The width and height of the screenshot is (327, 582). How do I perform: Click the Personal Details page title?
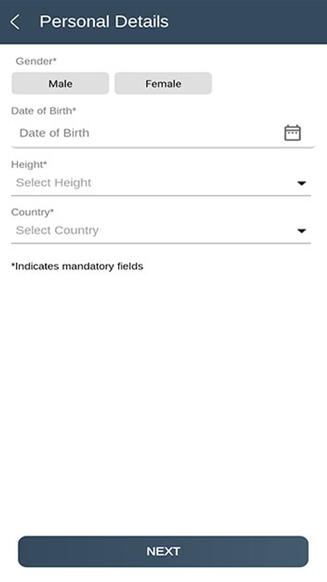[x=104, y=22]
